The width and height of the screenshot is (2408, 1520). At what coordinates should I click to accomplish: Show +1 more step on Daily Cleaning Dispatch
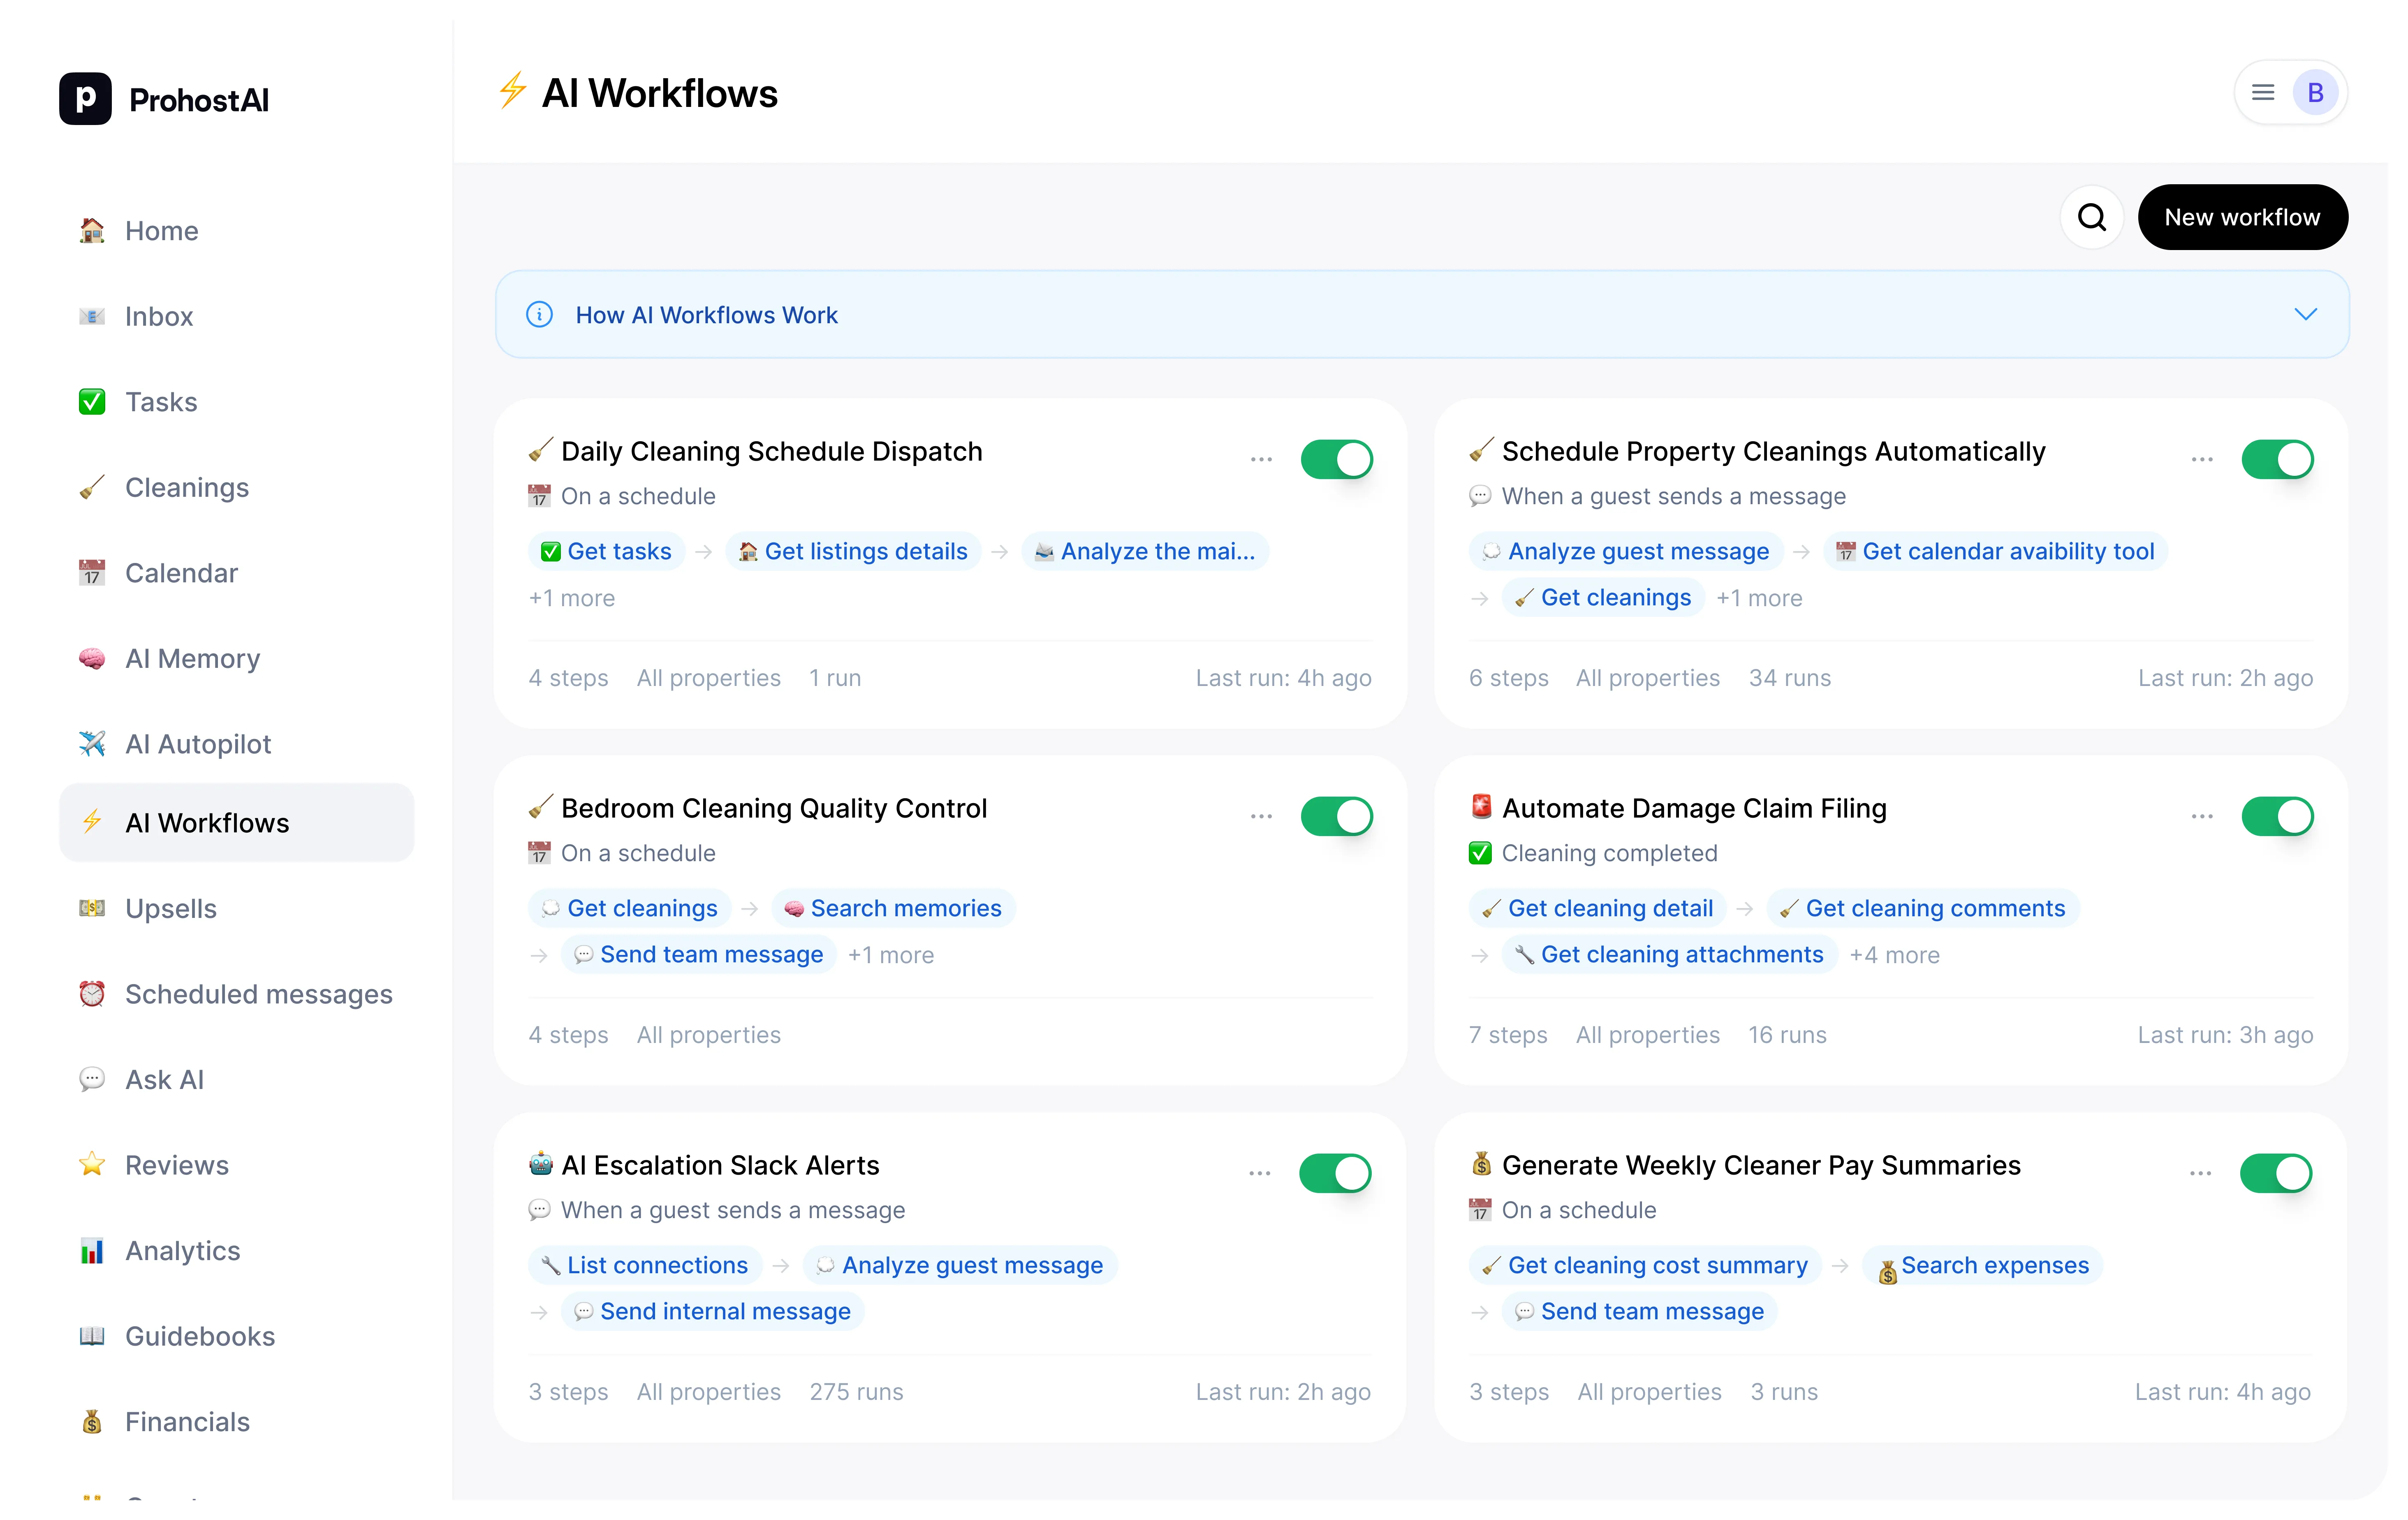point(571,598)
